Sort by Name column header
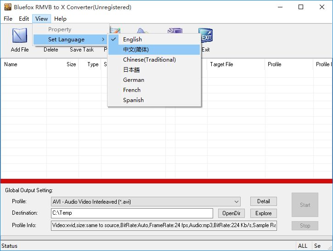333x251 pixels. point(23,64)
